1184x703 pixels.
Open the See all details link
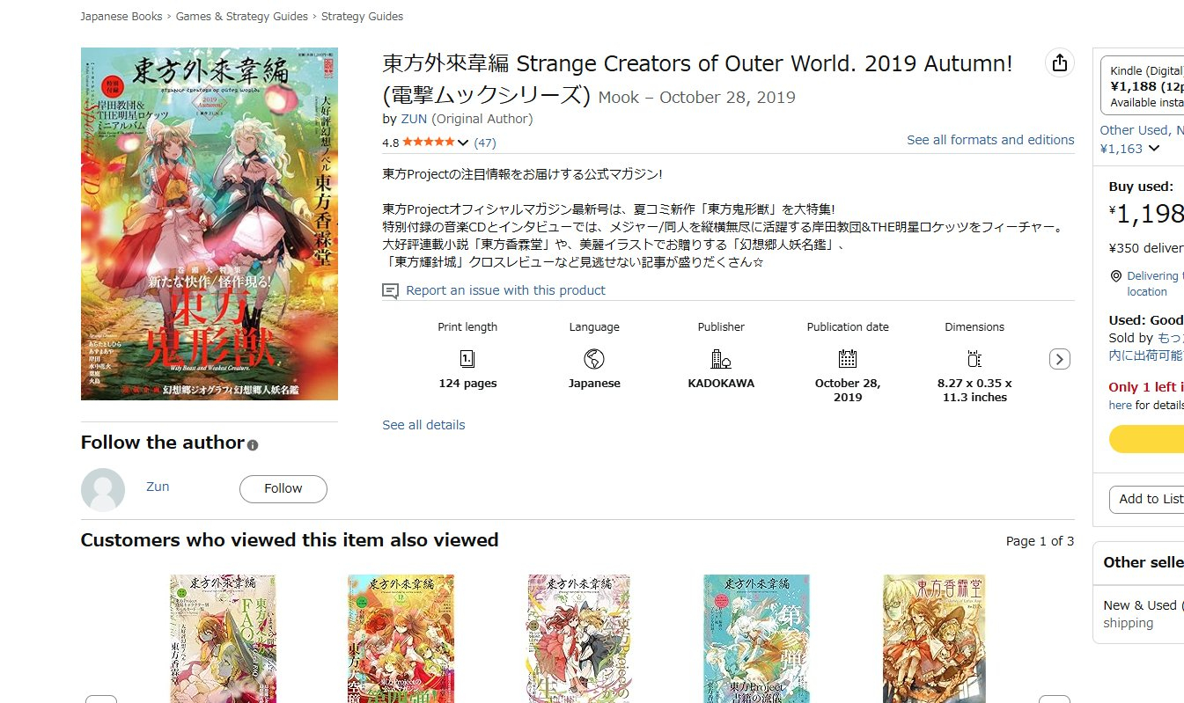pyautogui.click(x=423, y=425)
